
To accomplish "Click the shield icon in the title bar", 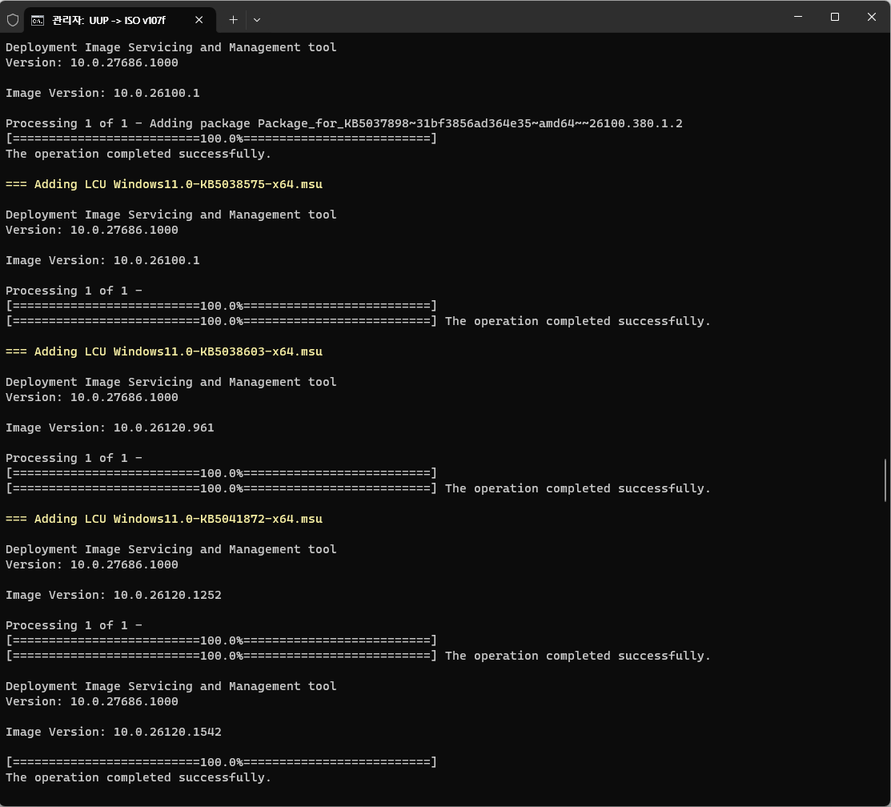I will [x=13, y=21].
